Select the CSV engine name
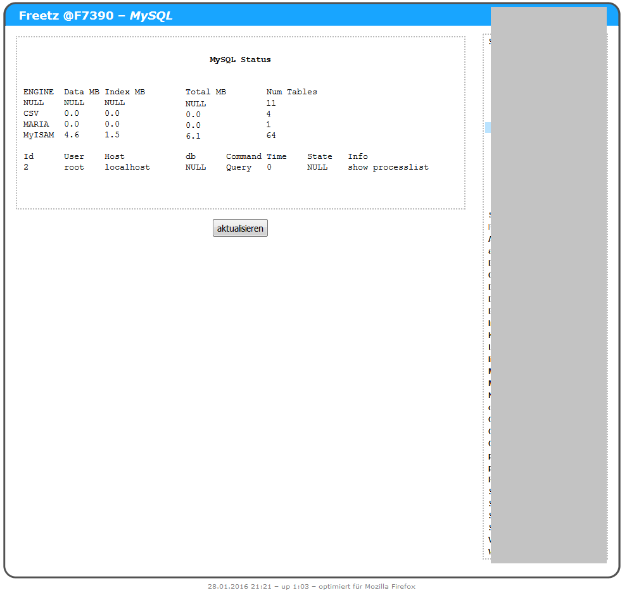 coord(31,113)
